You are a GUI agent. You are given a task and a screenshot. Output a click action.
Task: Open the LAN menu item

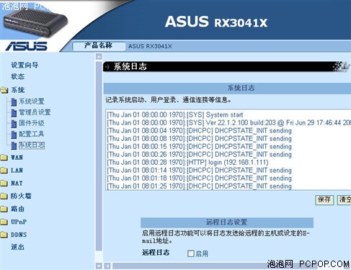click(17, 171)
